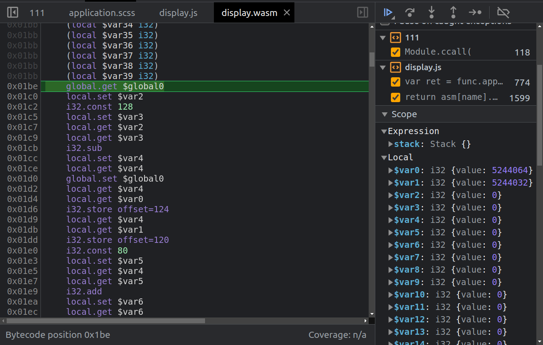
Task: Collapse the Scope section
Action: pos(384,115)
